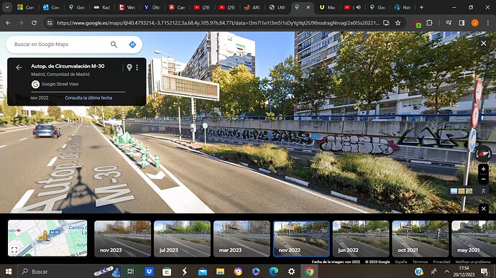Screen dimensions: 496x278
Task: Click the browser Forward arrow
Action: click(x=21, y=23)
